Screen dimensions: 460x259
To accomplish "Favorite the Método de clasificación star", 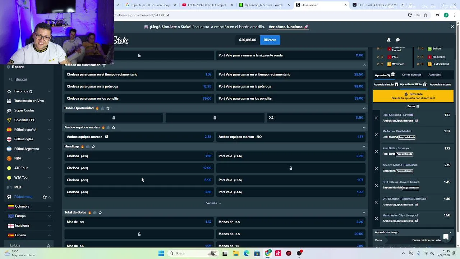I will point(104,65).
